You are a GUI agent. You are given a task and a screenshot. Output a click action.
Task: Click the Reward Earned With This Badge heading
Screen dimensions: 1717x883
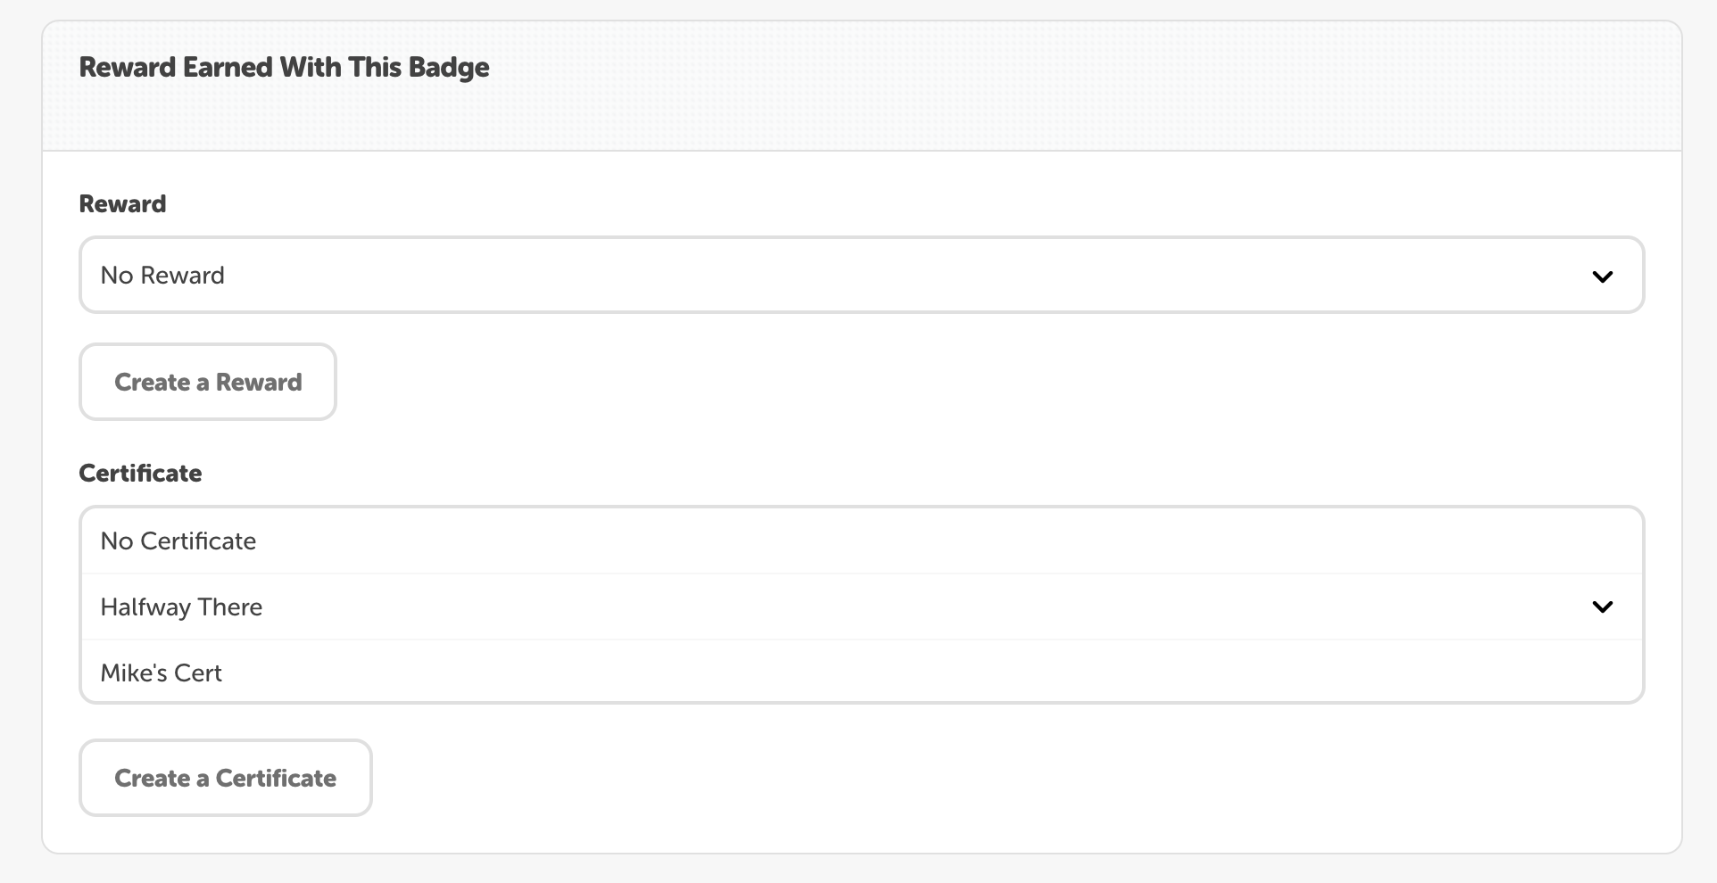(284, 67)
